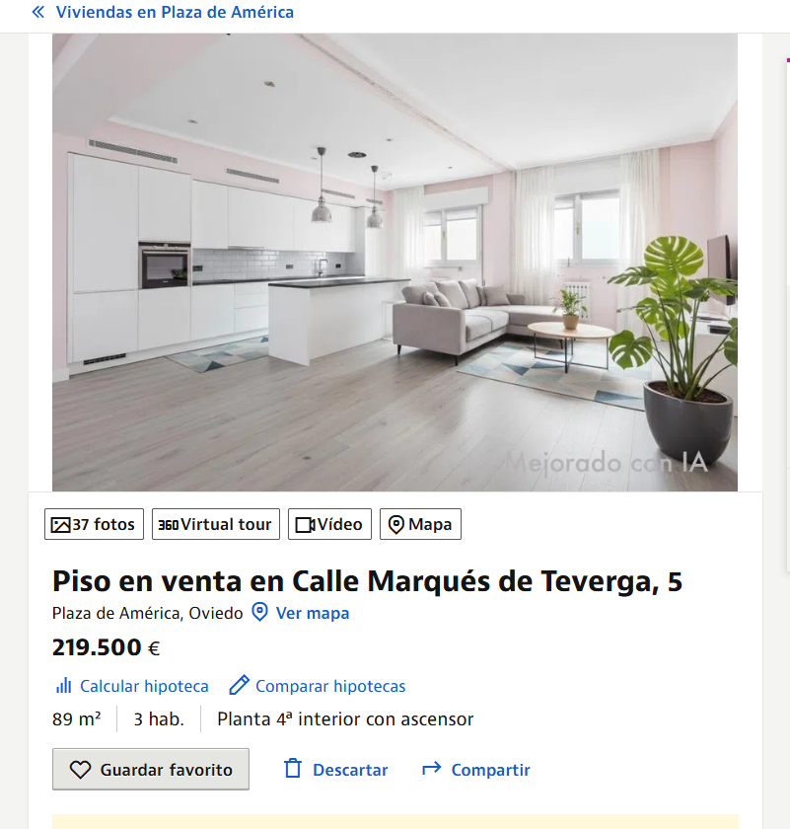
Task: Click the 360 icon on Virtual tour
Action: click(168, 525)
